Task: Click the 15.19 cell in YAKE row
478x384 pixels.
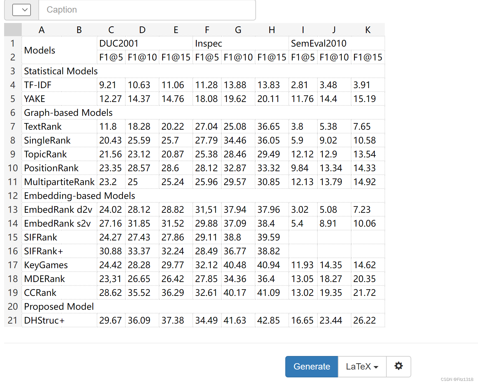Action: pyautogui.click(x=368, y=99)
